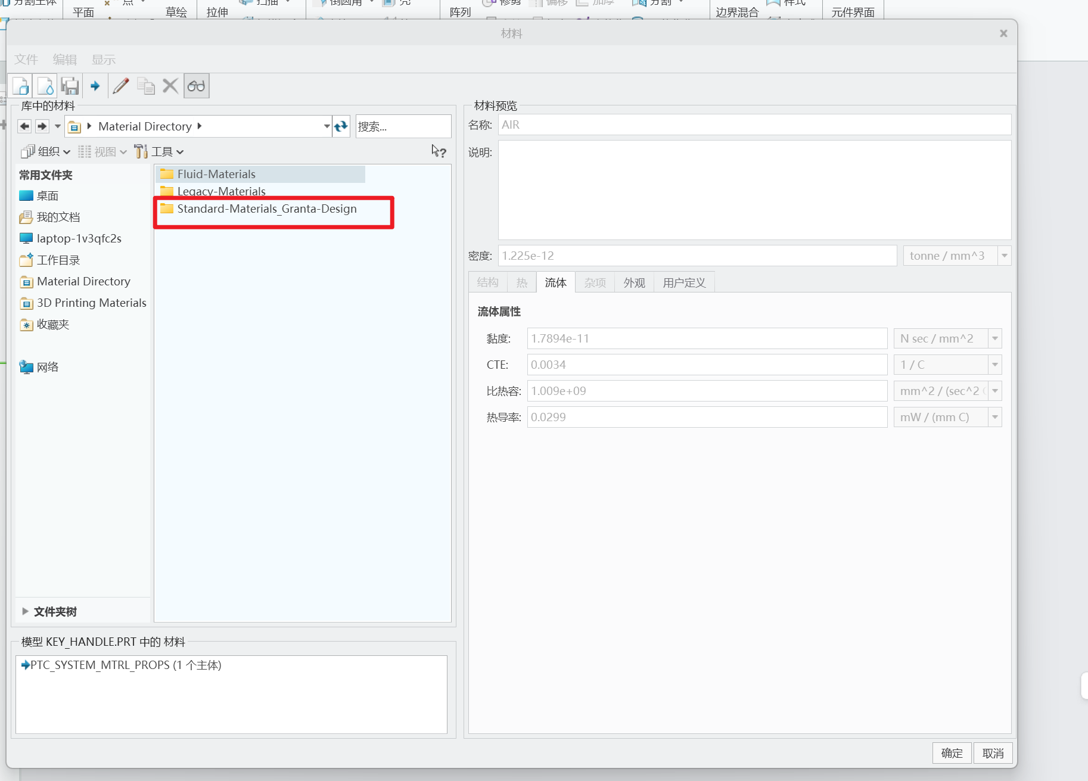Viewport: 1088px width, 781px height.
Task: Click the 热导率 thermal conductivity field
Action: pyautogui.click(x=707, y=417)
